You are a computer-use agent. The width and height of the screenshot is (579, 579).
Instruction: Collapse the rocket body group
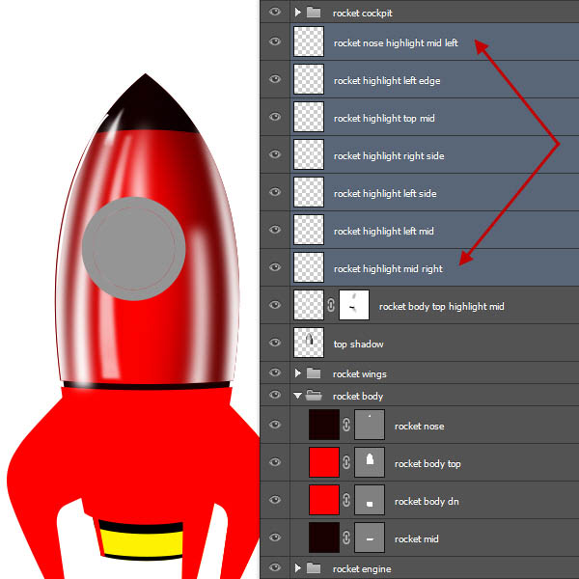tap(298, 396)
